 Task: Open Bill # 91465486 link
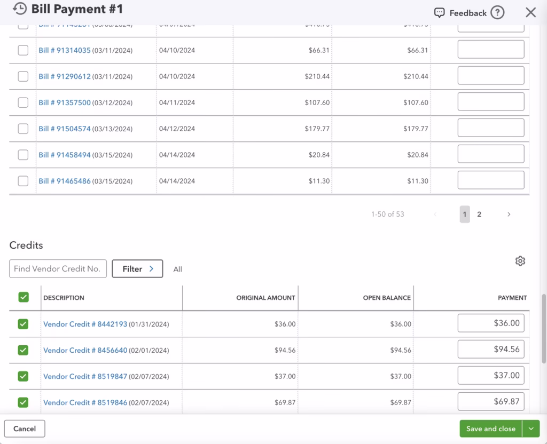point(65,181)
